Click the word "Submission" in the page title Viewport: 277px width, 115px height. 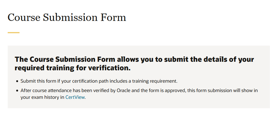(x=70, y=17)
